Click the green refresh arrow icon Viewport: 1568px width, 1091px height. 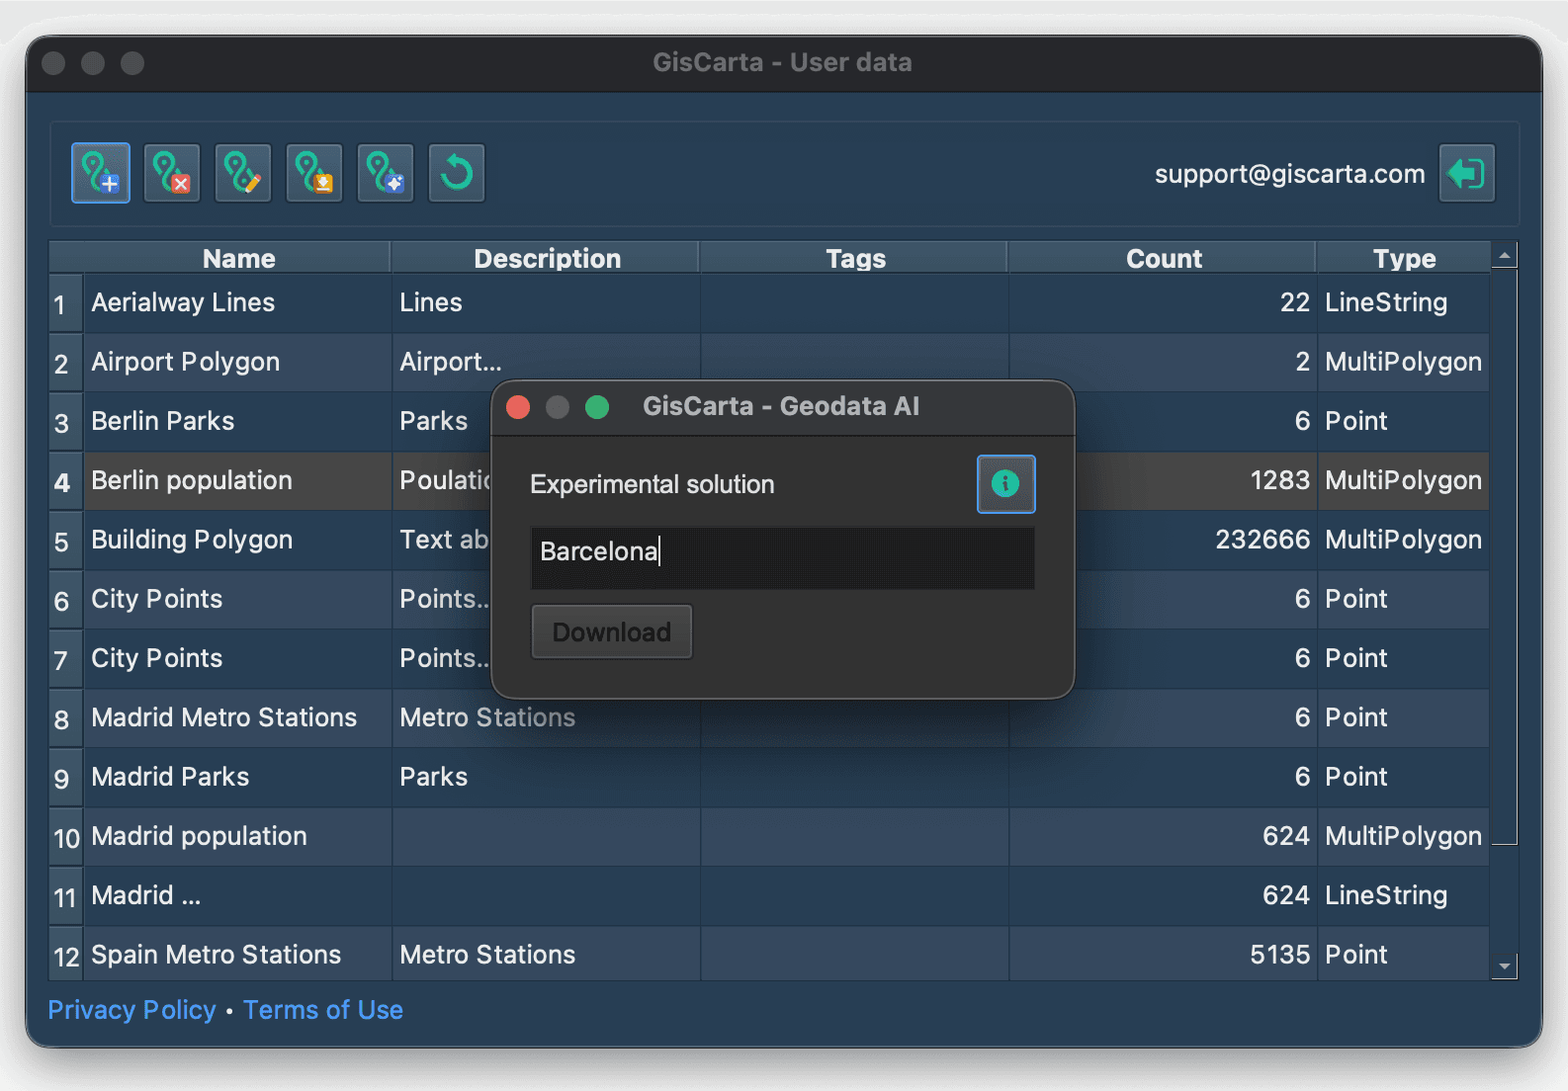[x=457, y=173]
